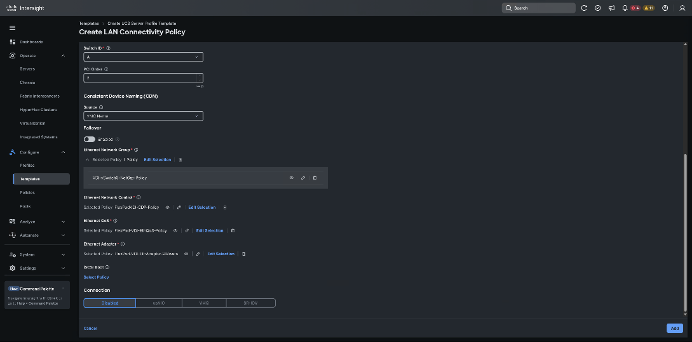The width and height of the screenshot is (692, 342).
Task: Click the Switch ID info icon
Action: 109,48
